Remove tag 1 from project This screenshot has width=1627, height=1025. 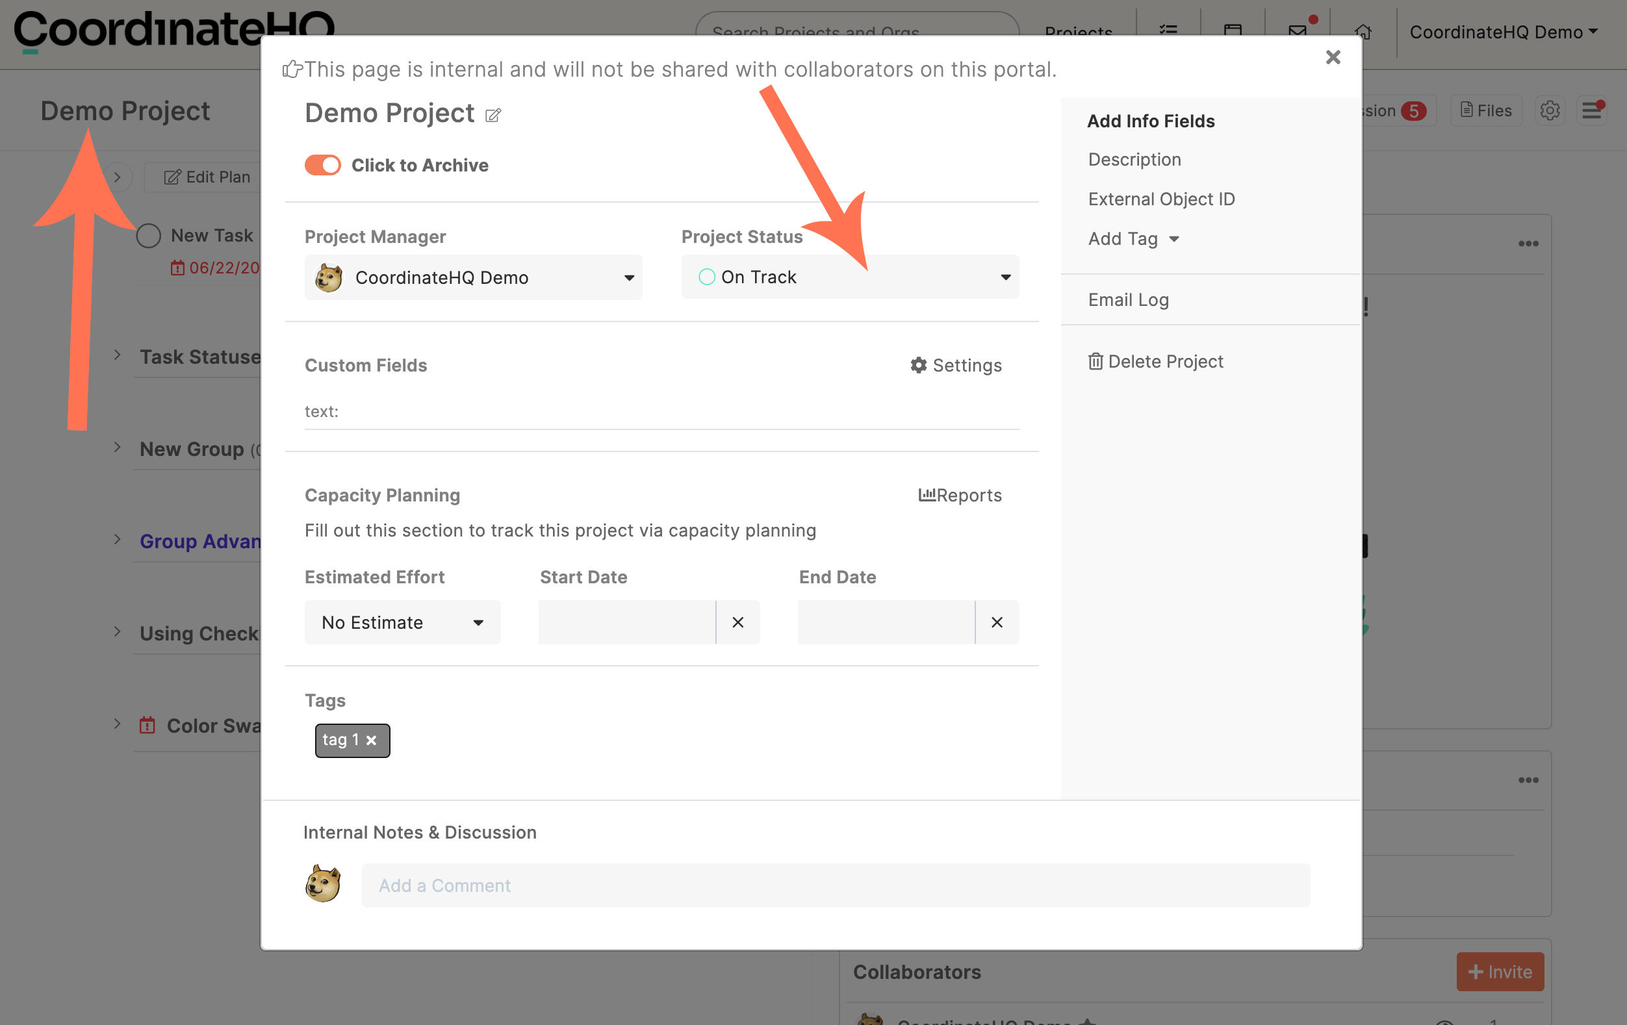click(371, 740)
